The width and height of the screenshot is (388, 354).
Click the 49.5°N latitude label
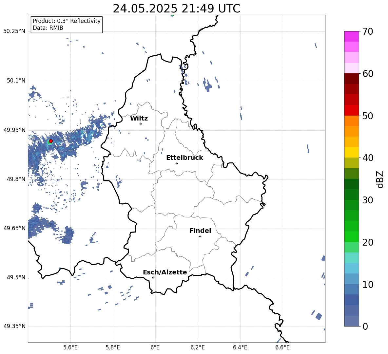(16, 277)
